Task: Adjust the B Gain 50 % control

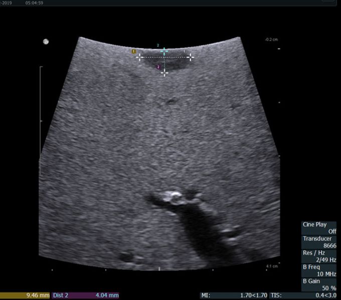Action: coord(319,284)
